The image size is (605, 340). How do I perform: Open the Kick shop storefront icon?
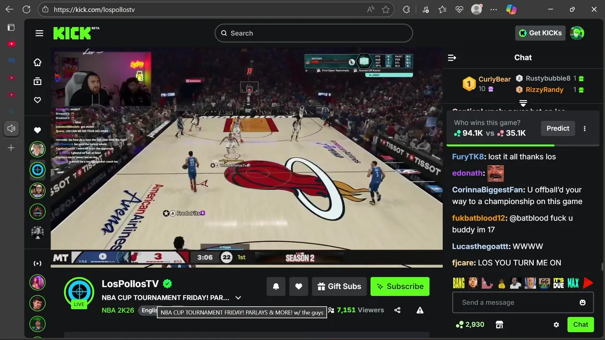(x=499, y=324)
